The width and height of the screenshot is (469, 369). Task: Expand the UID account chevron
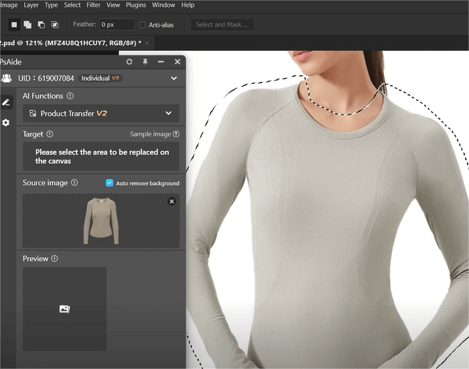[x=174, y=78]
